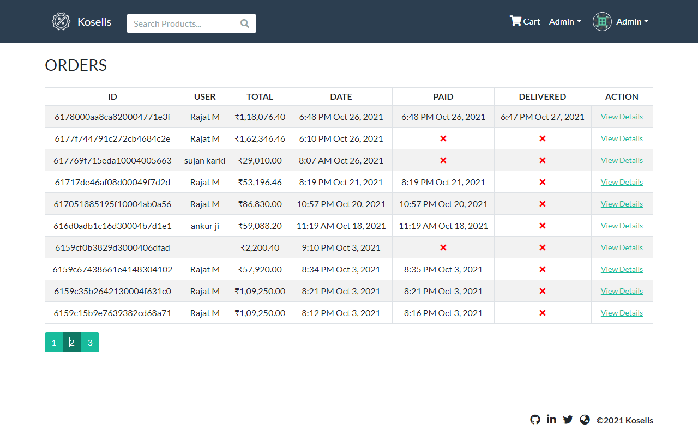
Task: Click the ORDERS page heading
Action: (76, 65)
